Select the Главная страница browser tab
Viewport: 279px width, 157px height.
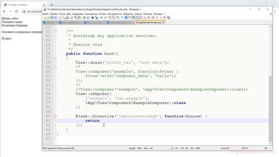pyautogui.click(x=25, y=5)
